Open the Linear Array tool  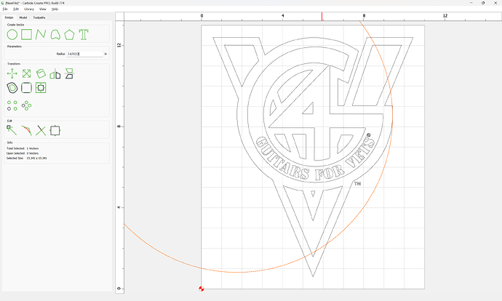(x=12, y=105)
